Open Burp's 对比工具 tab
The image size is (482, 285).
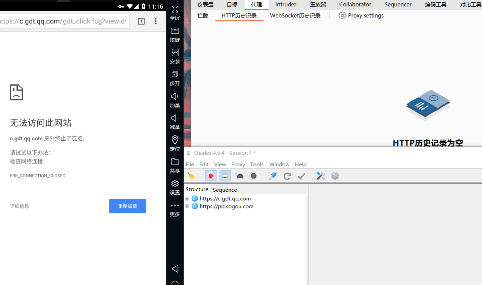tap(470, 5)
